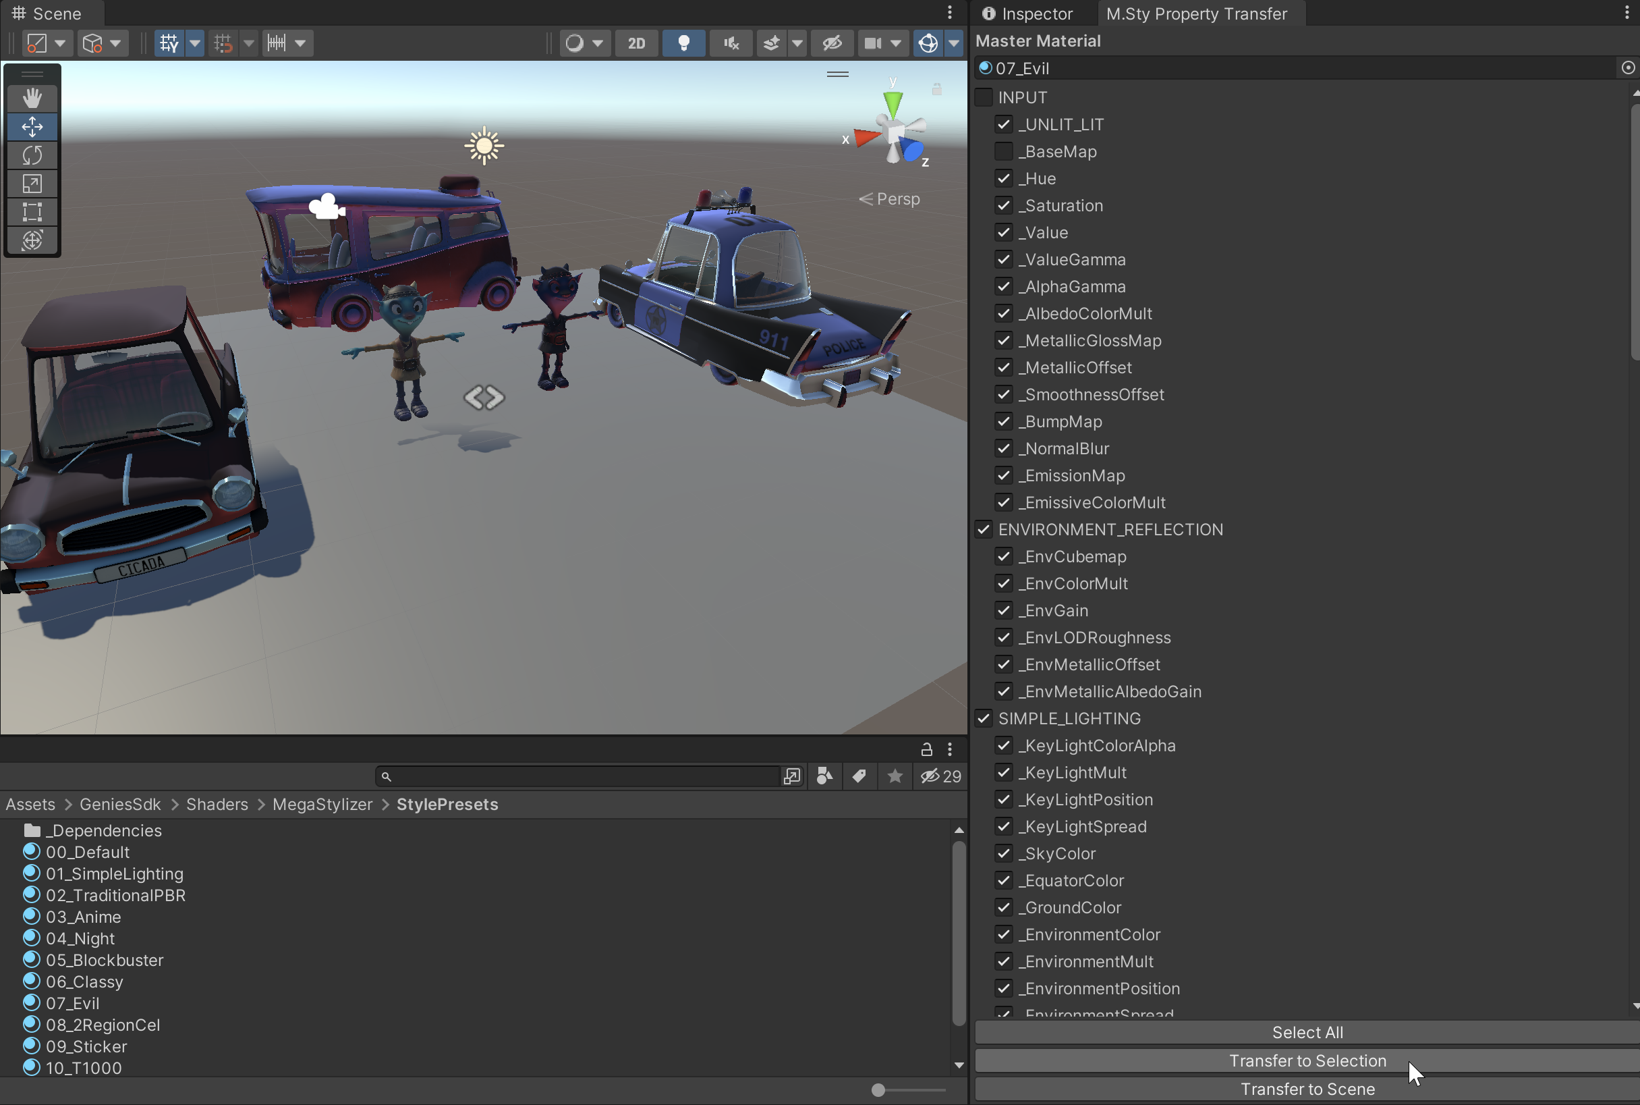Click the snap increment ruler icon
The width and height of the screenshot is (1640, 1105).
click(x=277, y=43)
